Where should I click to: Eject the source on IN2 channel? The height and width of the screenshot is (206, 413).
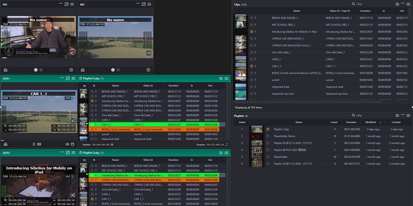83,70
